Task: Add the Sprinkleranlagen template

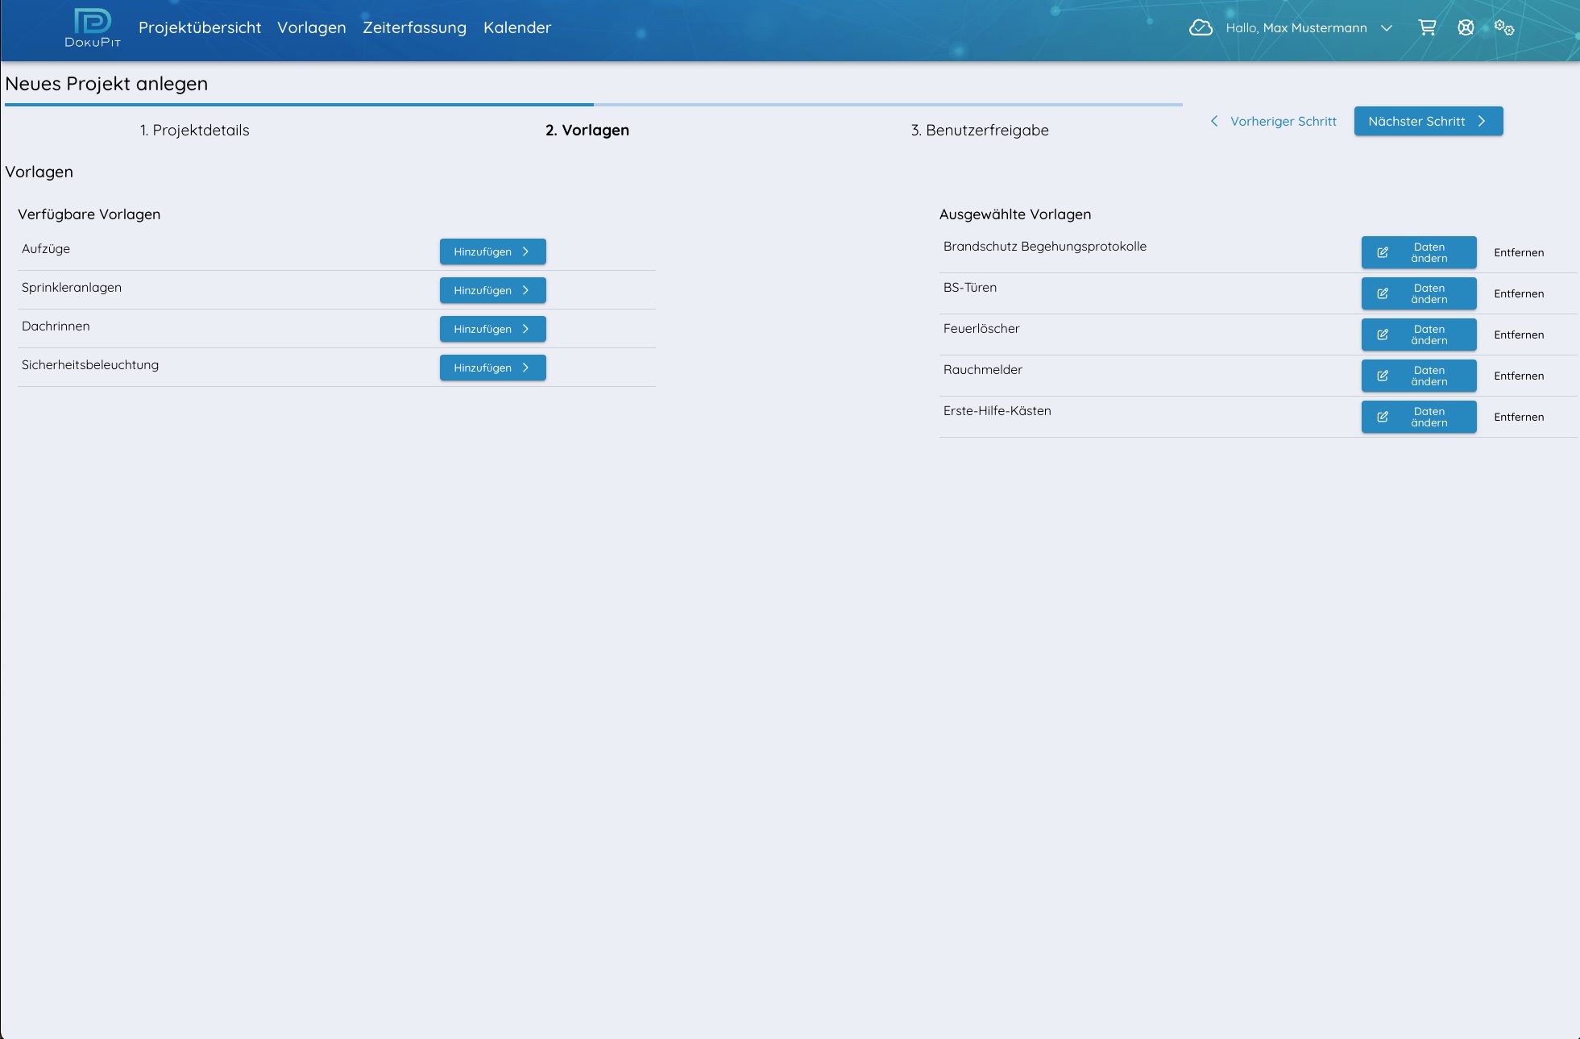Action: pyautogui.click(x=492, y=290)
